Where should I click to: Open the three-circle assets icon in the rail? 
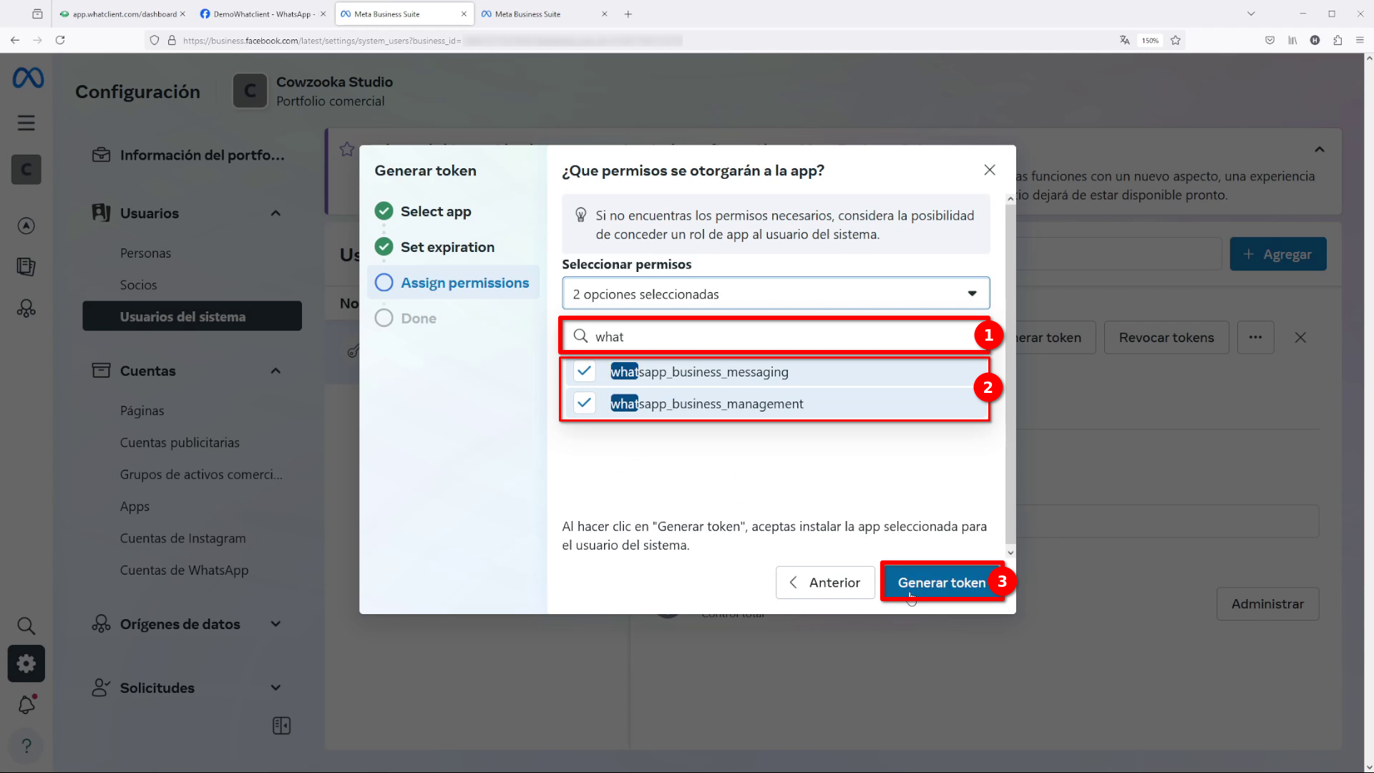tap(26, 308)
